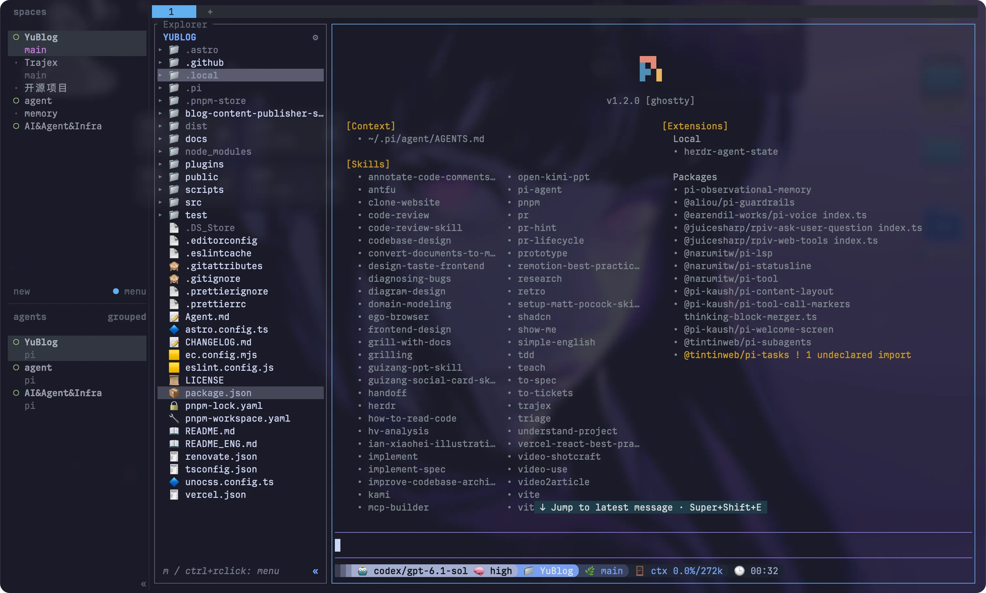Open a new tab with plus

pyautogui.click(x=210, y=12)
